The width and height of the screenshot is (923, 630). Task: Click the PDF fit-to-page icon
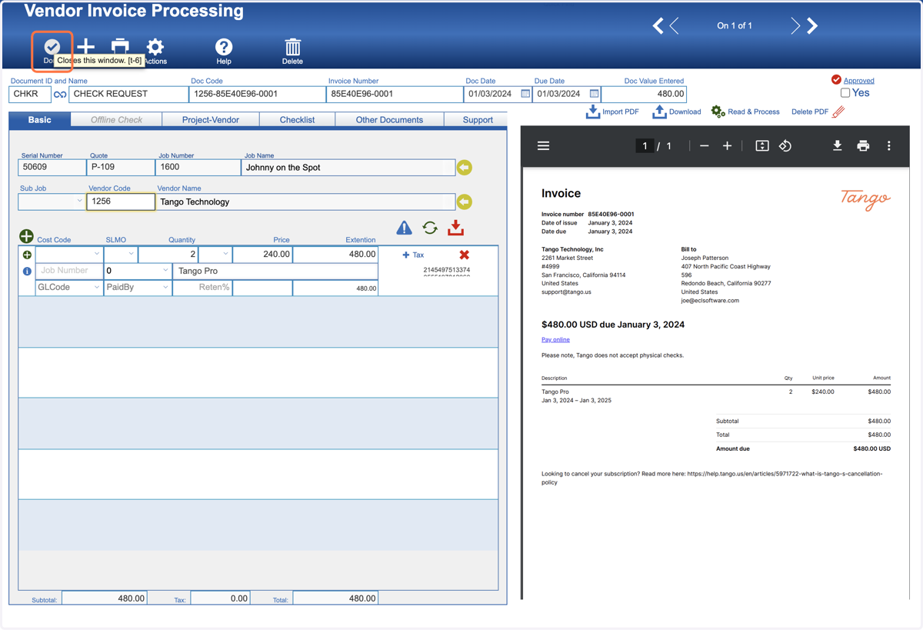pos(762,145)
